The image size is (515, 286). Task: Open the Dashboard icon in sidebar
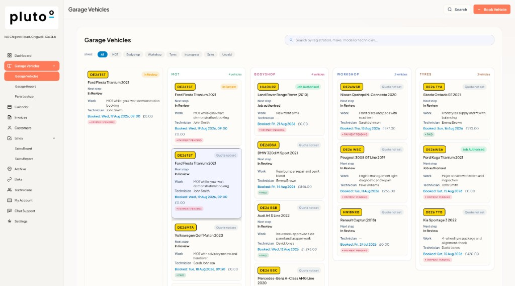pyautogui.click(x=10, y=55)
